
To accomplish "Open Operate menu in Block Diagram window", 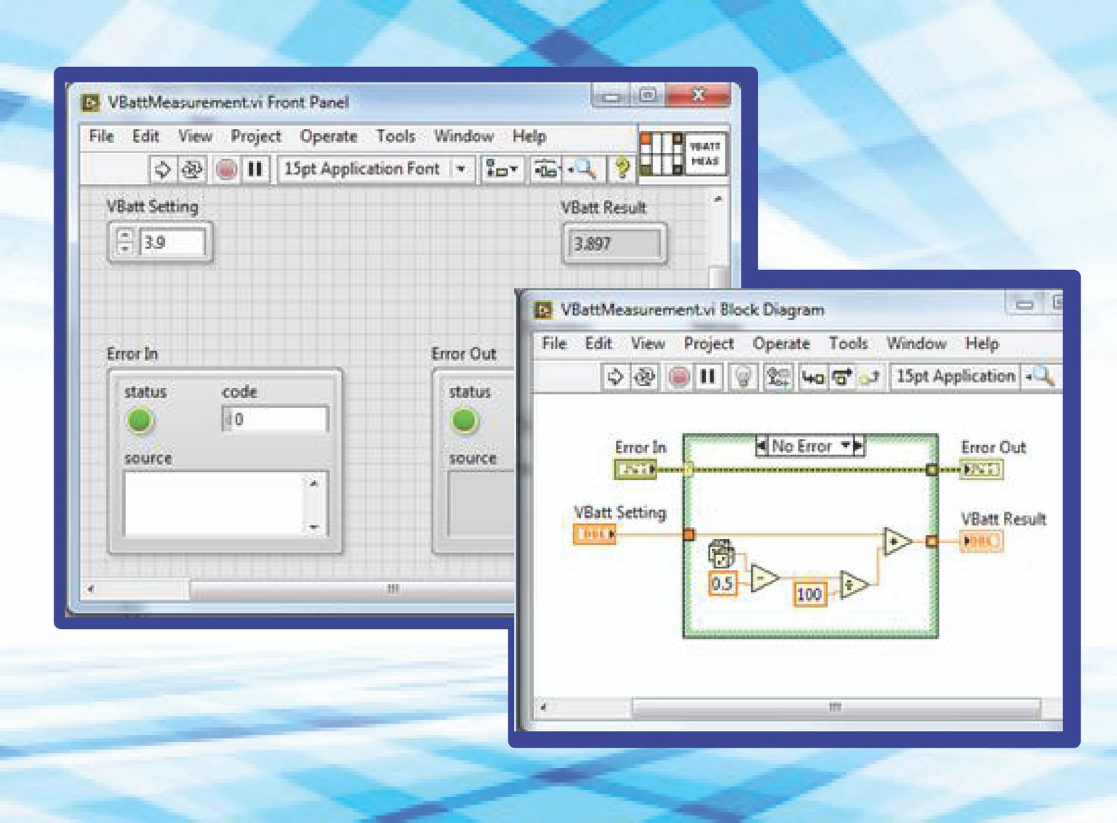I will coord(781,343).
